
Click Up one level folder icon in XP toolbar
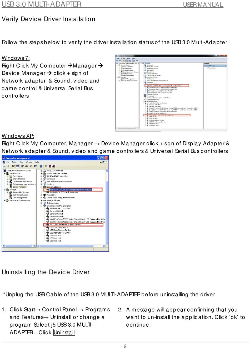point(13,166)
